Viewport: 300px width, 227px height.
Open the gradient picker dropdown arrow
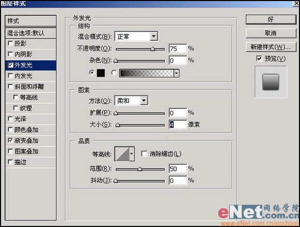pyautogui.click(x=176, y=73)
